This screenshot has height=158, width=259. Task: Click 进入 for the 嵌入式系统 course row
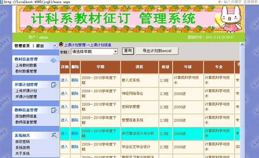[x=64, y=80]
